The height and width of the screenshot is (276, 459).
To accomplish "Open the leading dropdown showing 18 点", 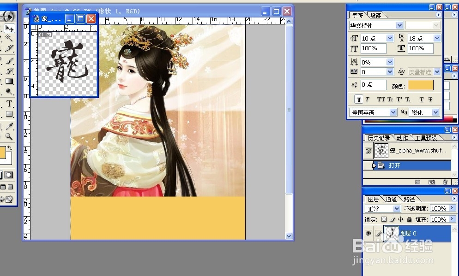I will click(x=437, y=38).
